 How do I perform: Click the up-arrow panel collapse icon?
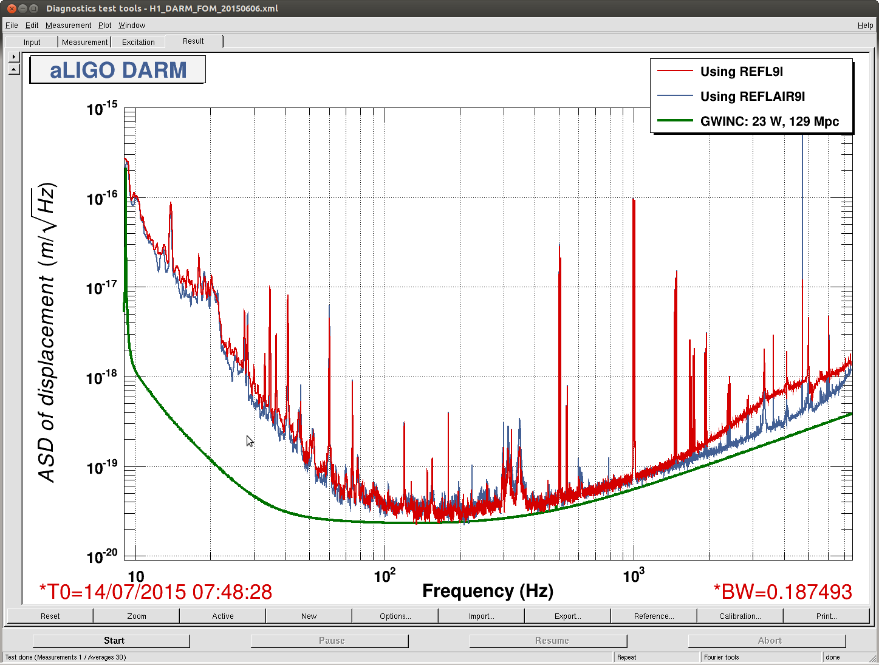tap(14, 69)
